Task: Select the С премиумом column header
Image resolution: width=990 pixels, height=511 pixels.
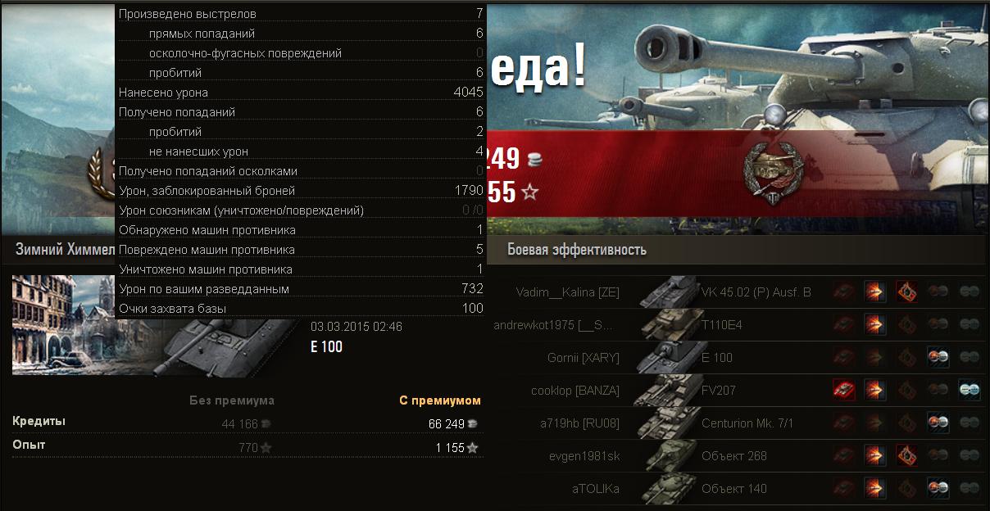Action: [440, 400]
